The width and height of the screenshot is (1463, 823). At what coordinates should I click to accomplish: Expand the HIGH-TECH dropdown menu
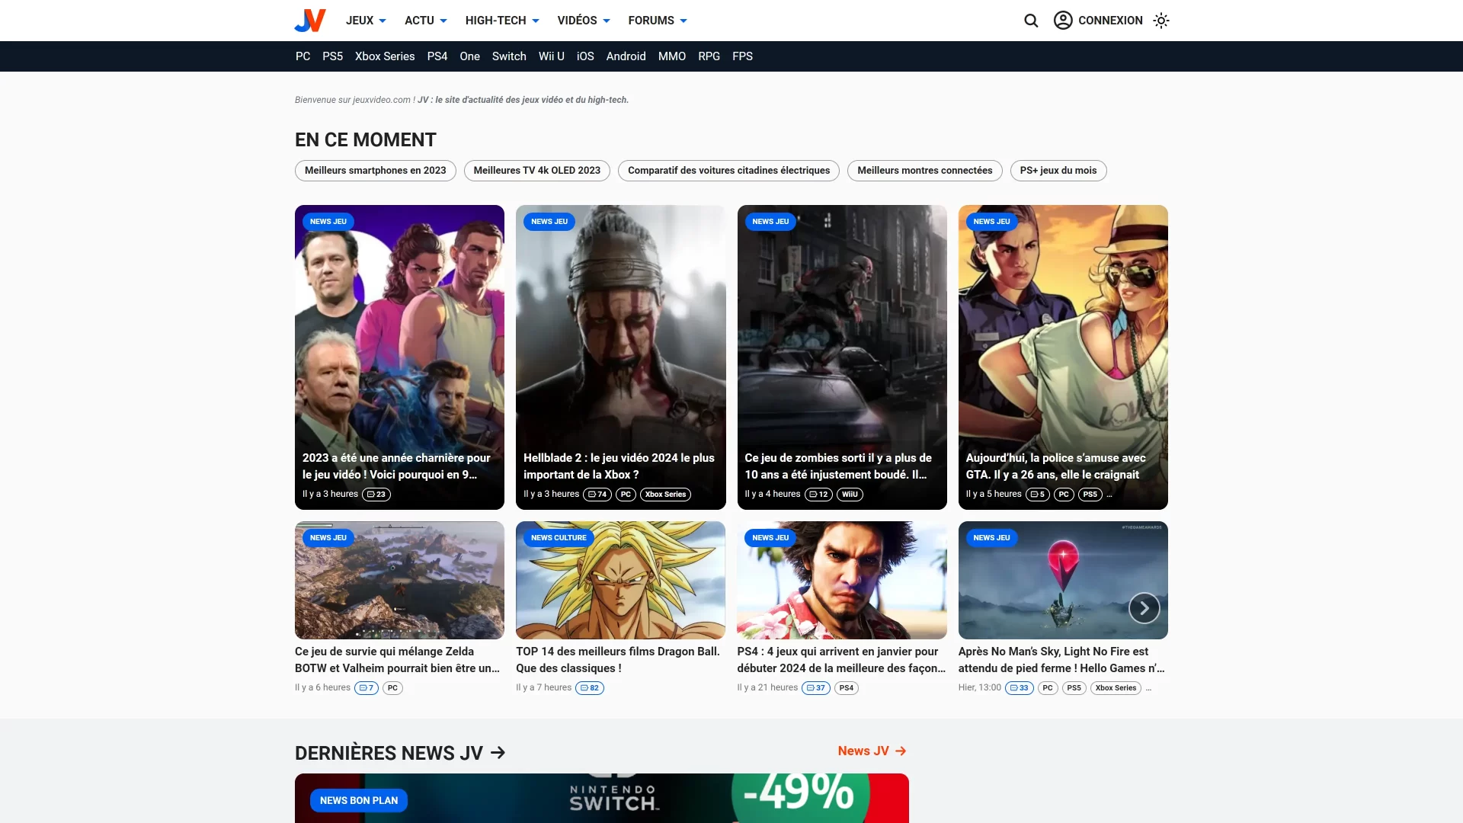click(x=502, y=21)
